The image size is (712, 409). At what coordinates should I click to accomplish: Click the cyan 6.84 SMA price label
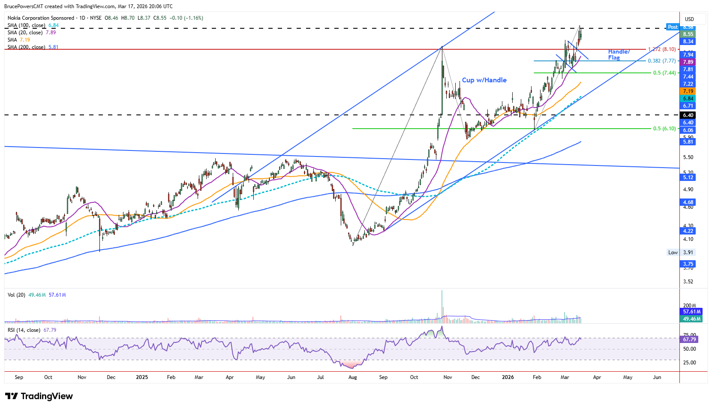click(688, 99)
